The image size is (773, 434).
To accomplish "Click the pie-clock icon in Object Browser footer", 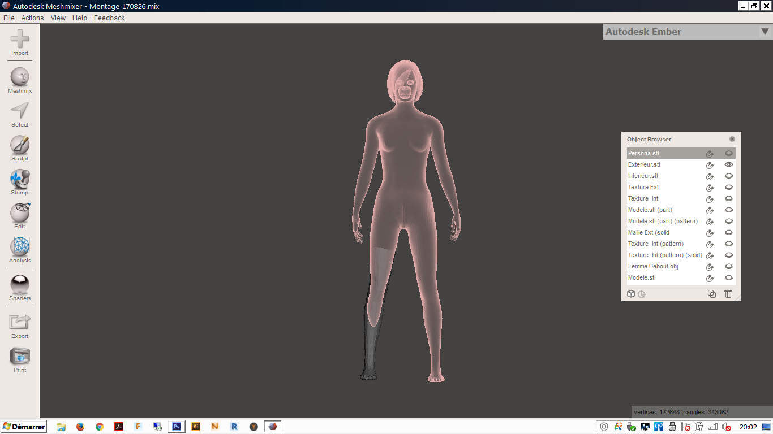I will 642,294.
